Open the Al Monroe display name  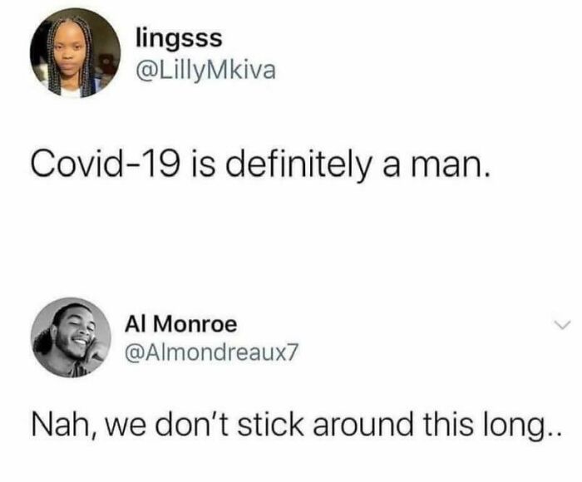180,324
